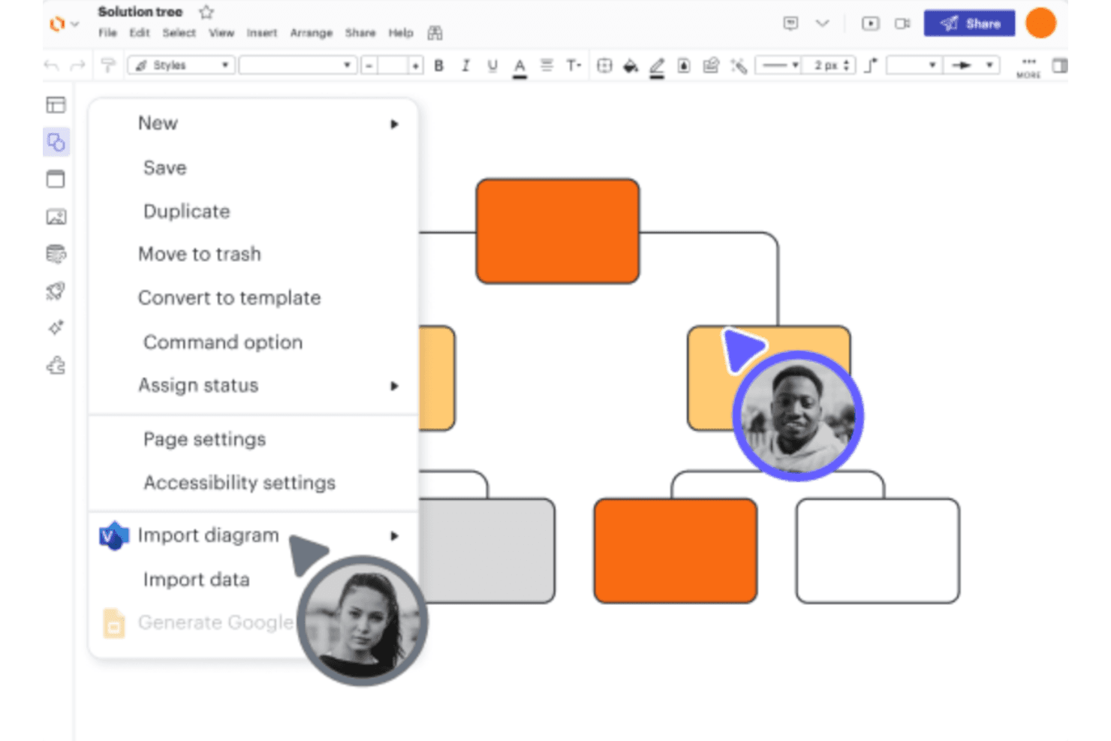Click the edit shape lock icon
This screenshot has height=741, width=1111.
tap(711, 65)
